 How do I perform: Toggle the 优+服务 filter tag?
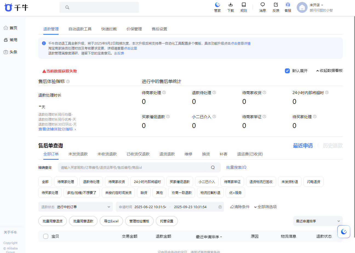click(x=236, y=193)
